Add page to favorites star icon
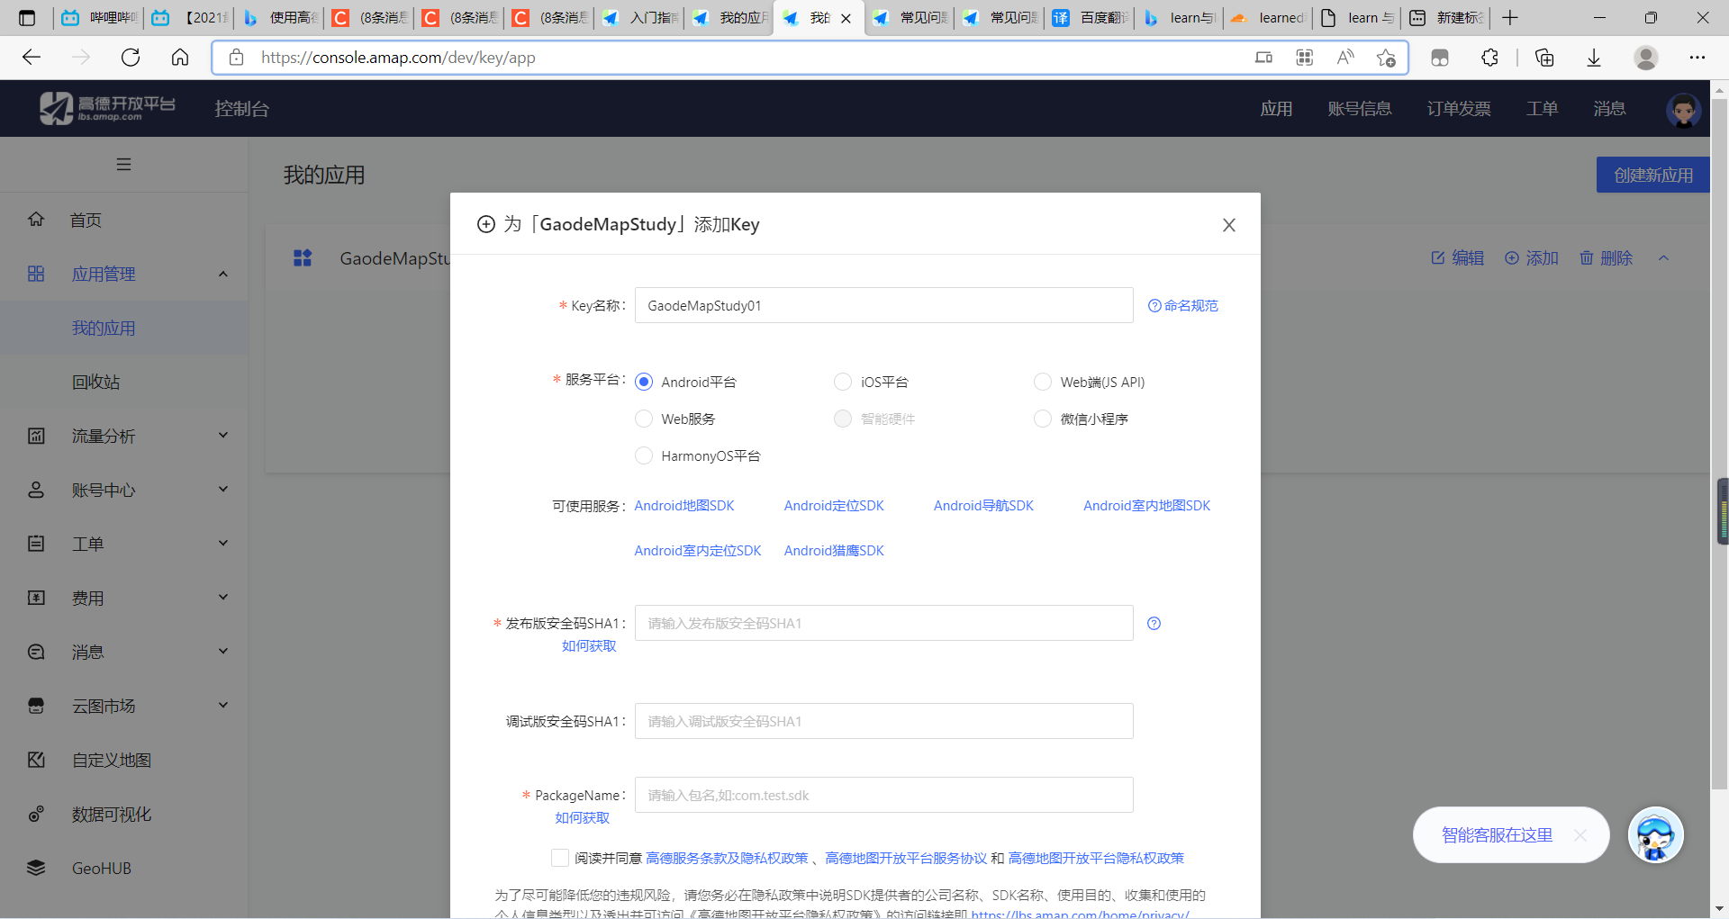The width and height of the screenshot is (1729, 919). 1386,58
